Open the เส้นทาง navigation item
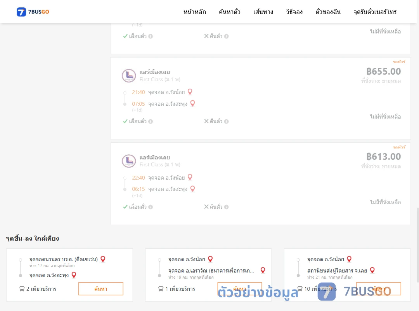The image size is (419, 311). point(263,12)
